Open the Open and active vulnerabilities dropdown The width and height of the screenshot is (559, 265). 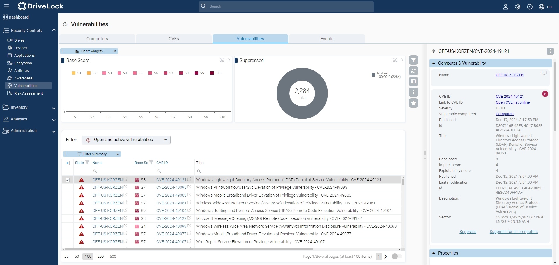point(126,140)
